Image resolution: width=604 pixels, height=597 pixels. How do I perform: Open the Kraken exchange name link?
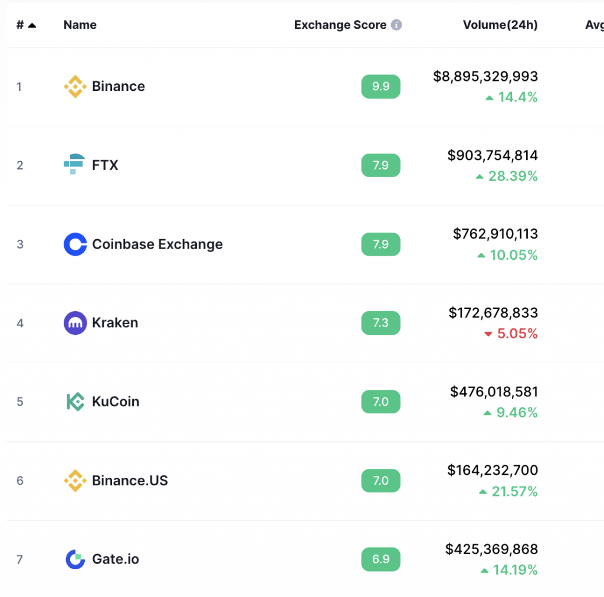click(x=115, y=322)
